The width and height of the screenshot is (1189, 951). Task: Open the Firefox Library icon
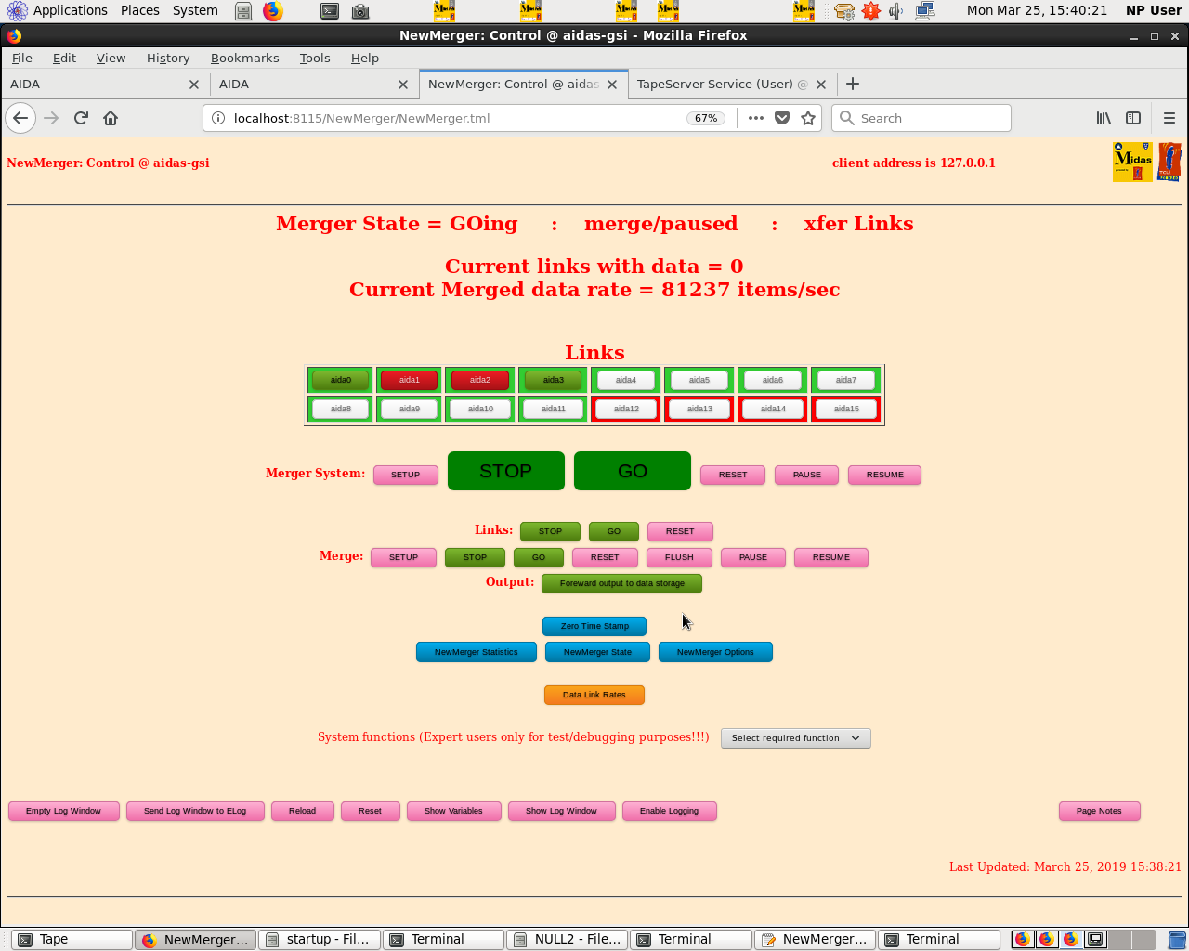click(x=1104, y=118)
